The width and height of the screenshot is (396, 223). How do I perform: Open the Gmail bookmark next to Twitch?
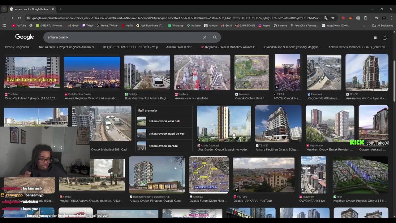coord(73,26)
